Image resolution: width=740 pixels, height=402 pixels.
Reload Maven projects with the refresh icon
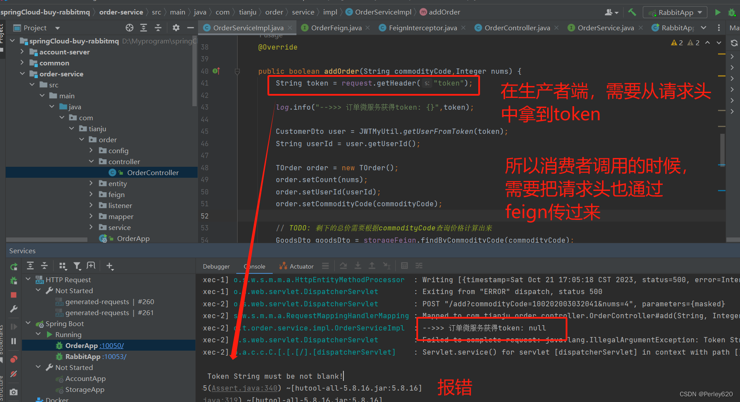(x=734, y=43)
